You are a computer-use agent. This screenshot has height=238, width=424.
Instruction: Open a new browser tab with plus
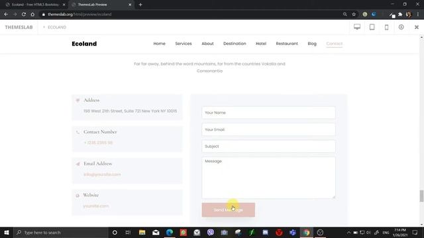(140, 5)
